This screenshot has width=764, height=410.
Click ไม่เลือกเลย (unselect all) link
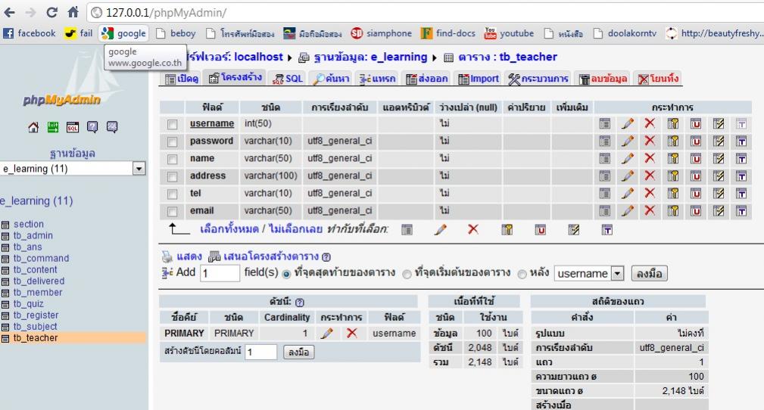click(x=295, y=229)
